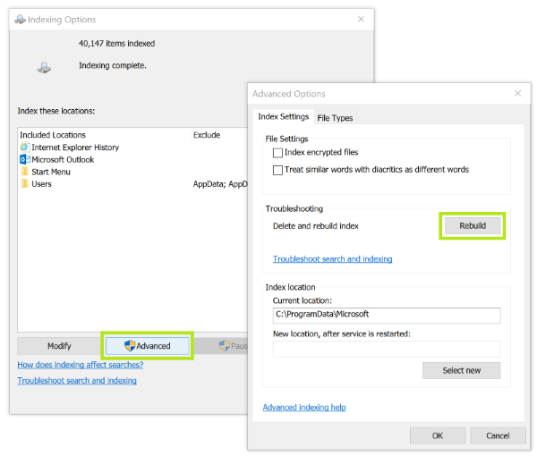Cancel the Advanced Options dialog
The image size is (537, 456).
pyautogui.click(x=498, y=435)
